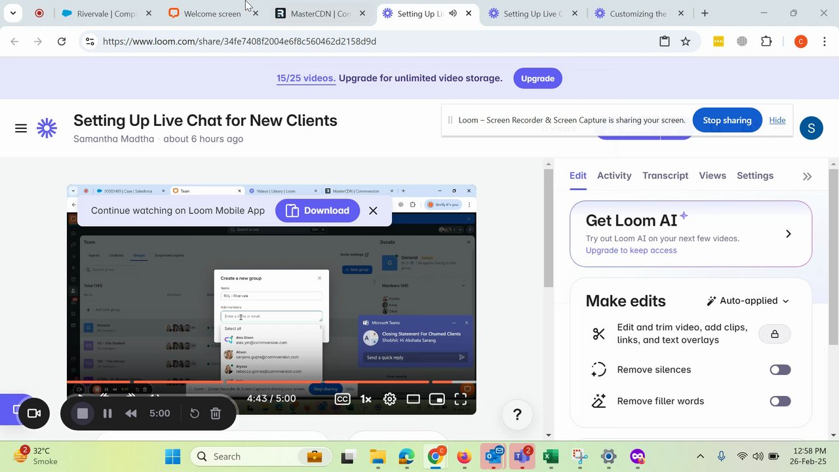Toggle Remove filler words switch

click(780, 401)
